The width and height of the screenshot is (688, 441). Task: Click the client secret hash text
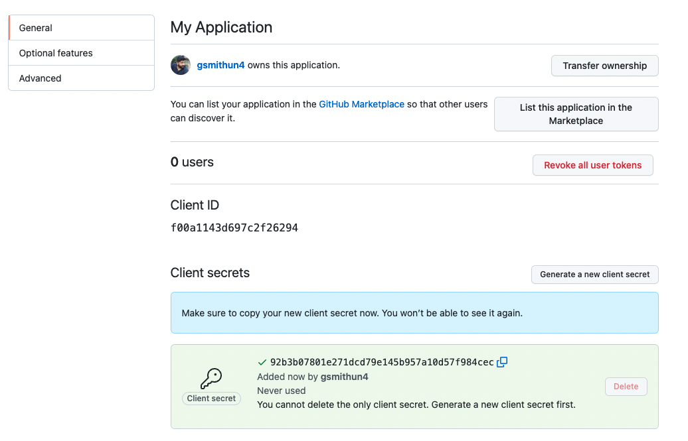click(x=382, y=362)
